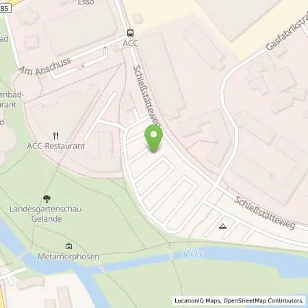The width and height of the screenshot is (308, 308).
Task: Open the LocationIQ Maps attribution link
Action: (197, 300)
